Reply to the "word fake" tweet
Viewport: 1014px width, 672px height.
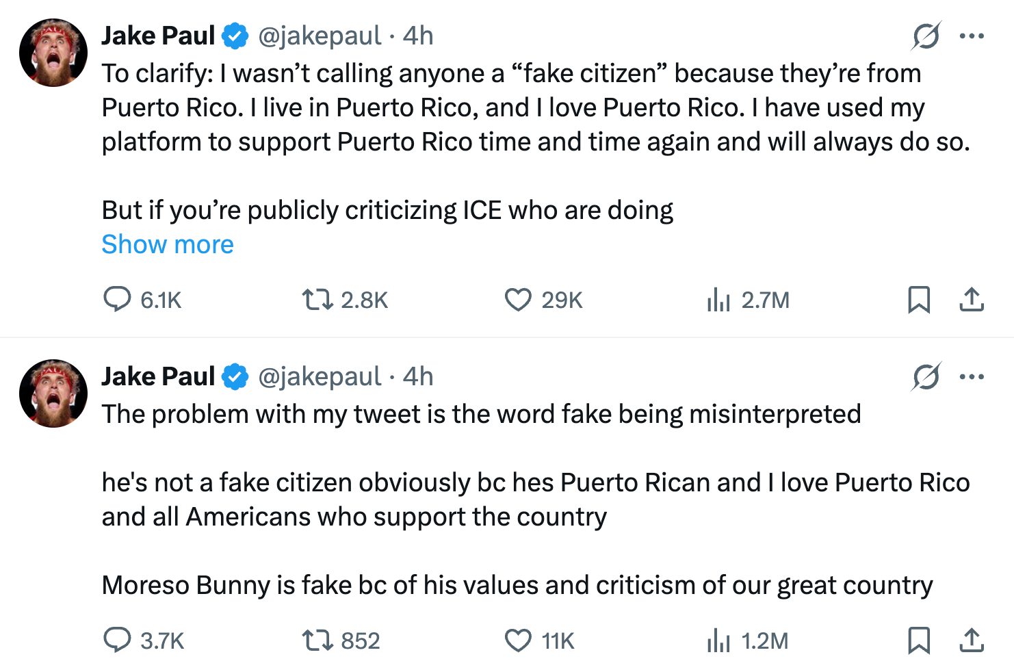(x=117, y=641)
